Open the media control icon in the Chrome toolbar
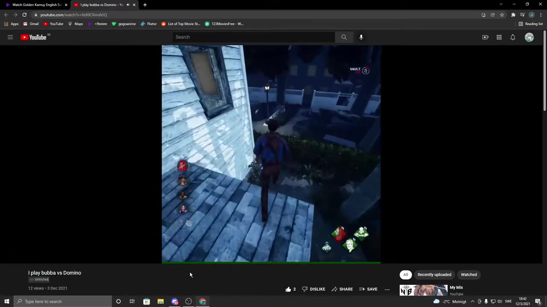The height and width of the screenshot is (307, 547). tap(522, 14)
